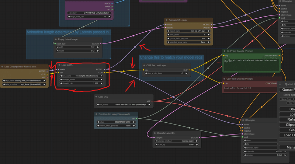The image size is (295, 164).
Task: Collapse the lower KSampler node title dot
Action: [243, 120]
